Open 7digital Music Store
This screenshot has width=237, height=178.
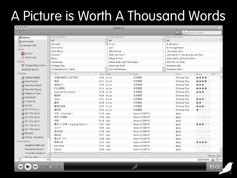coord(34,66)
